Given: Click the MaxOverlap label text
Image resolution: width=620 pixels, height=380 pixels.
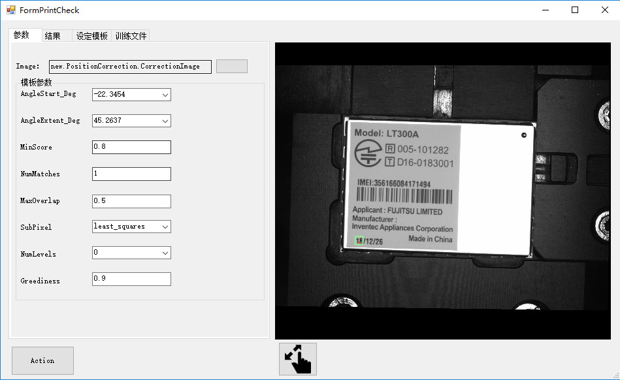Looking at the screenshot, I should [x=40, y=200].
